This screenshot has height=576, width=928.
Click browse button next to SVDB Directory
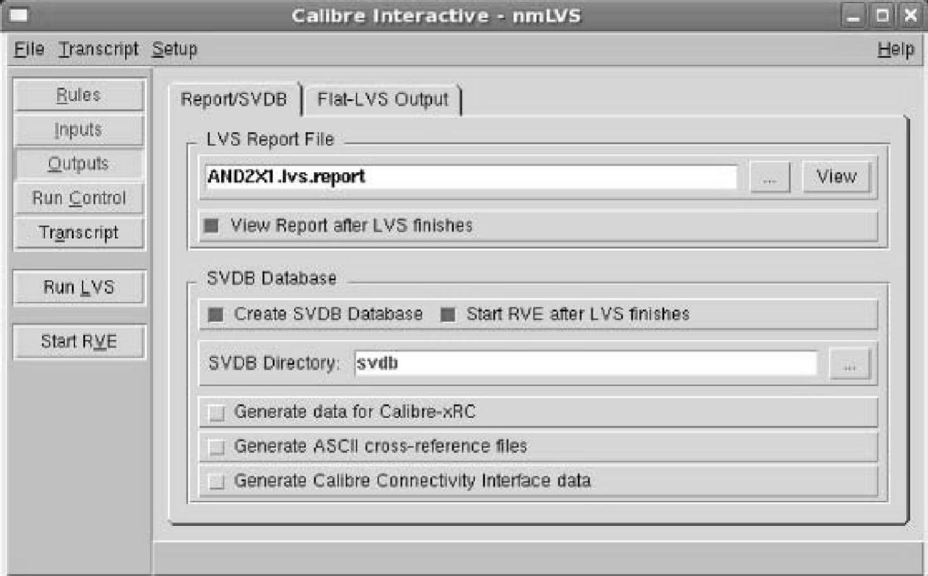pyautogui.click(x=849, y=364)
